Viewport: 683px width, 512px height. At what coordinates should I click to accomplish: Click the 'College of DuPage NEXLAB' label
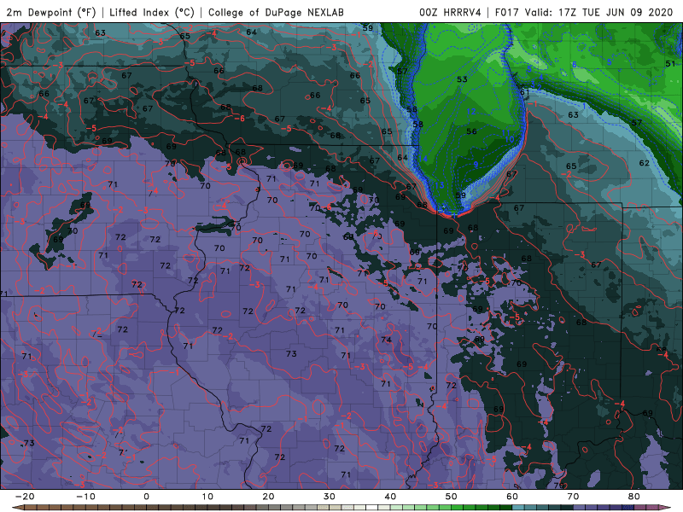pyautogui.click(x=276, y=12)
